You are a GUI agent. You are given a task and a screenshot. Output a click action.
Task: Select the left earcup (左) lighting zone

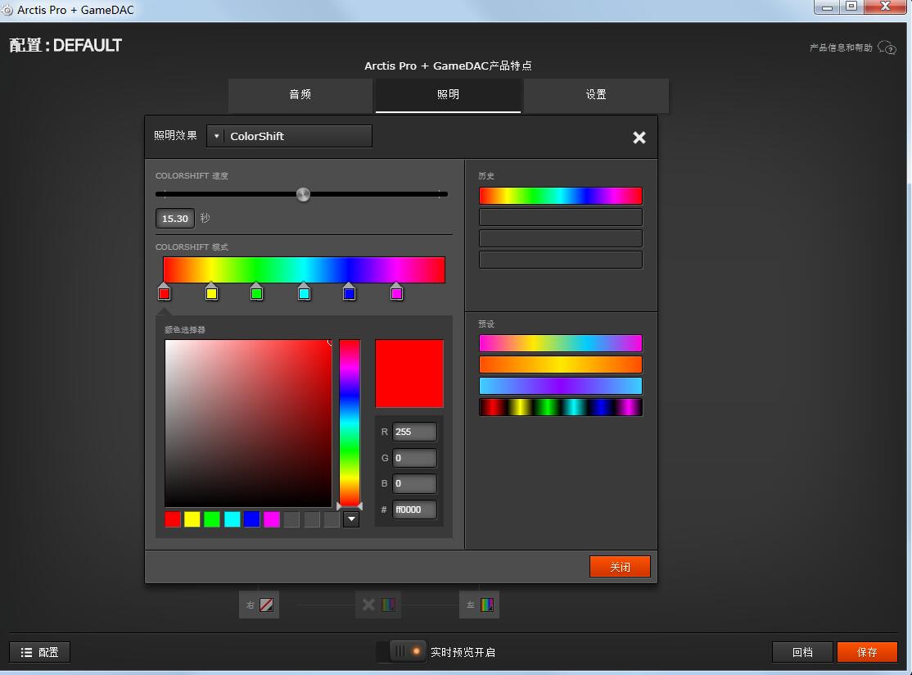479,605
